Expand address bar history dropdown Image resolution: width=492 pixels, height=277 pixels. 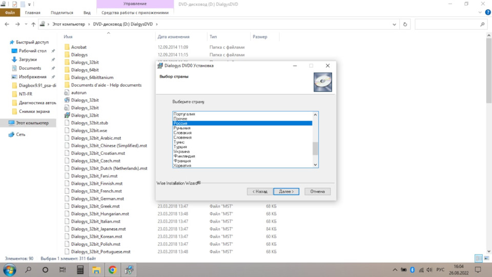[394, 24]
